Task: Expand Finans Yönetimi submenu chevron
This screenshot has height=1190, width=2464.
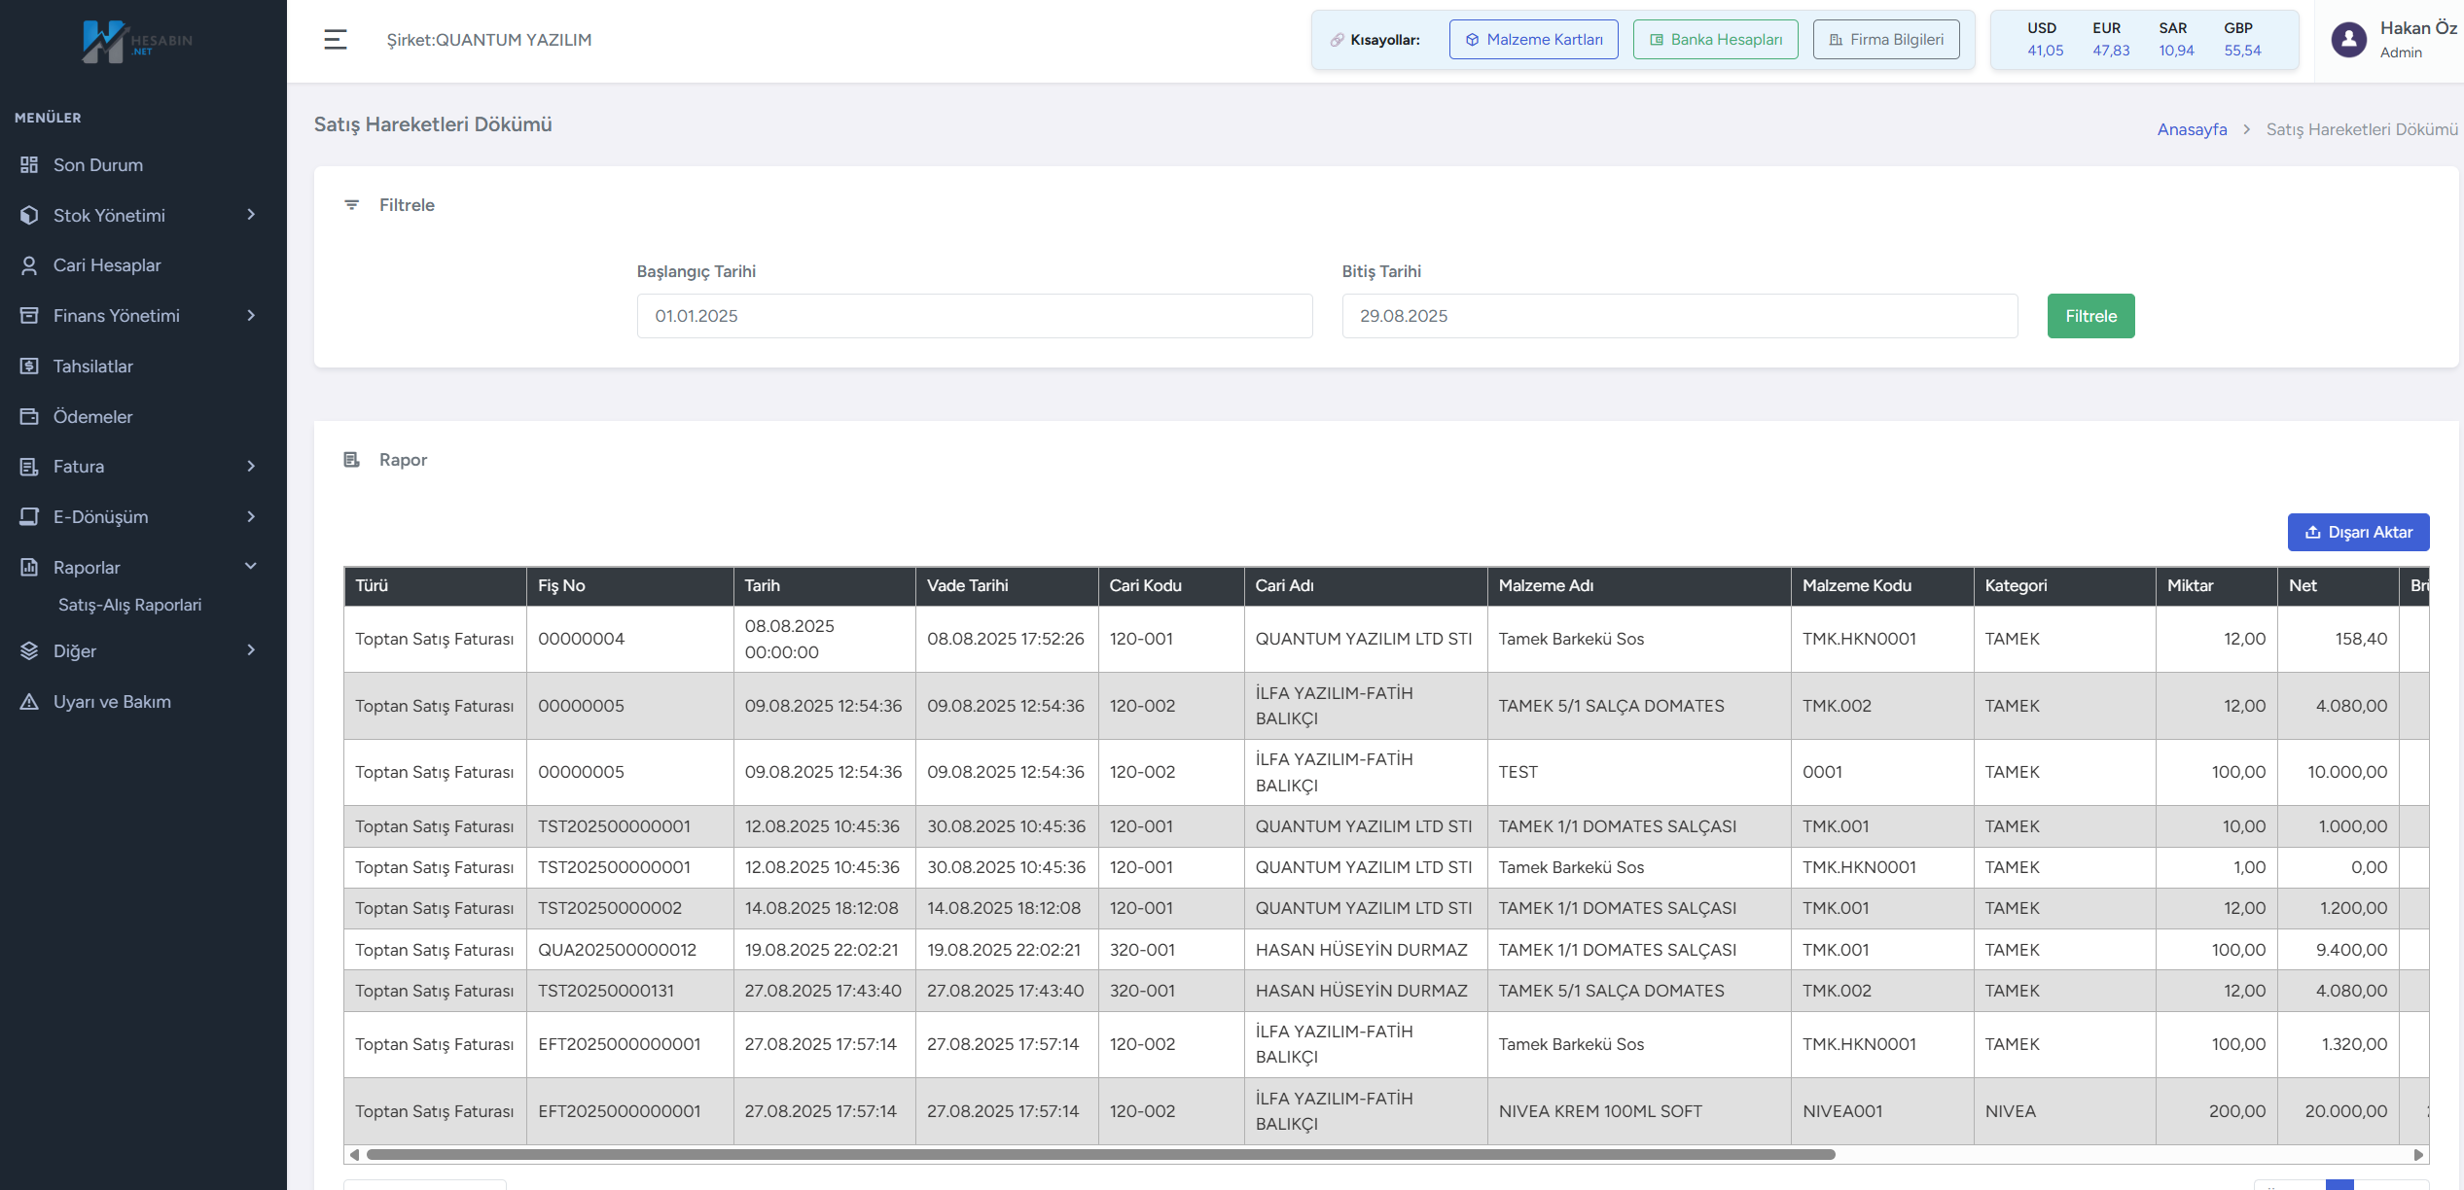Action: (x=251, y=316)
